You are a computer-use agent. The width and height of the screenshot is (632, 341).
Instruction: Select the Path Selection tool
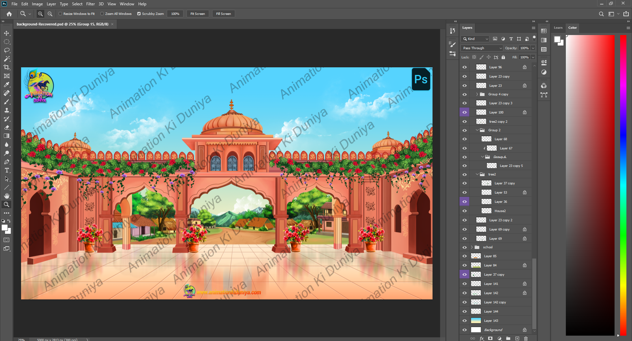pos(7,179)
